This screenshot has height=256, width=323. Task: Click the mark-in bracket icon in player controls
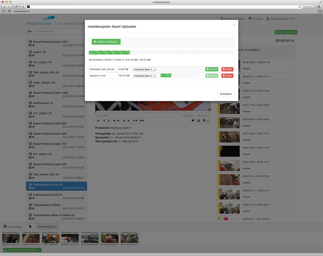[x=124, y=121]
